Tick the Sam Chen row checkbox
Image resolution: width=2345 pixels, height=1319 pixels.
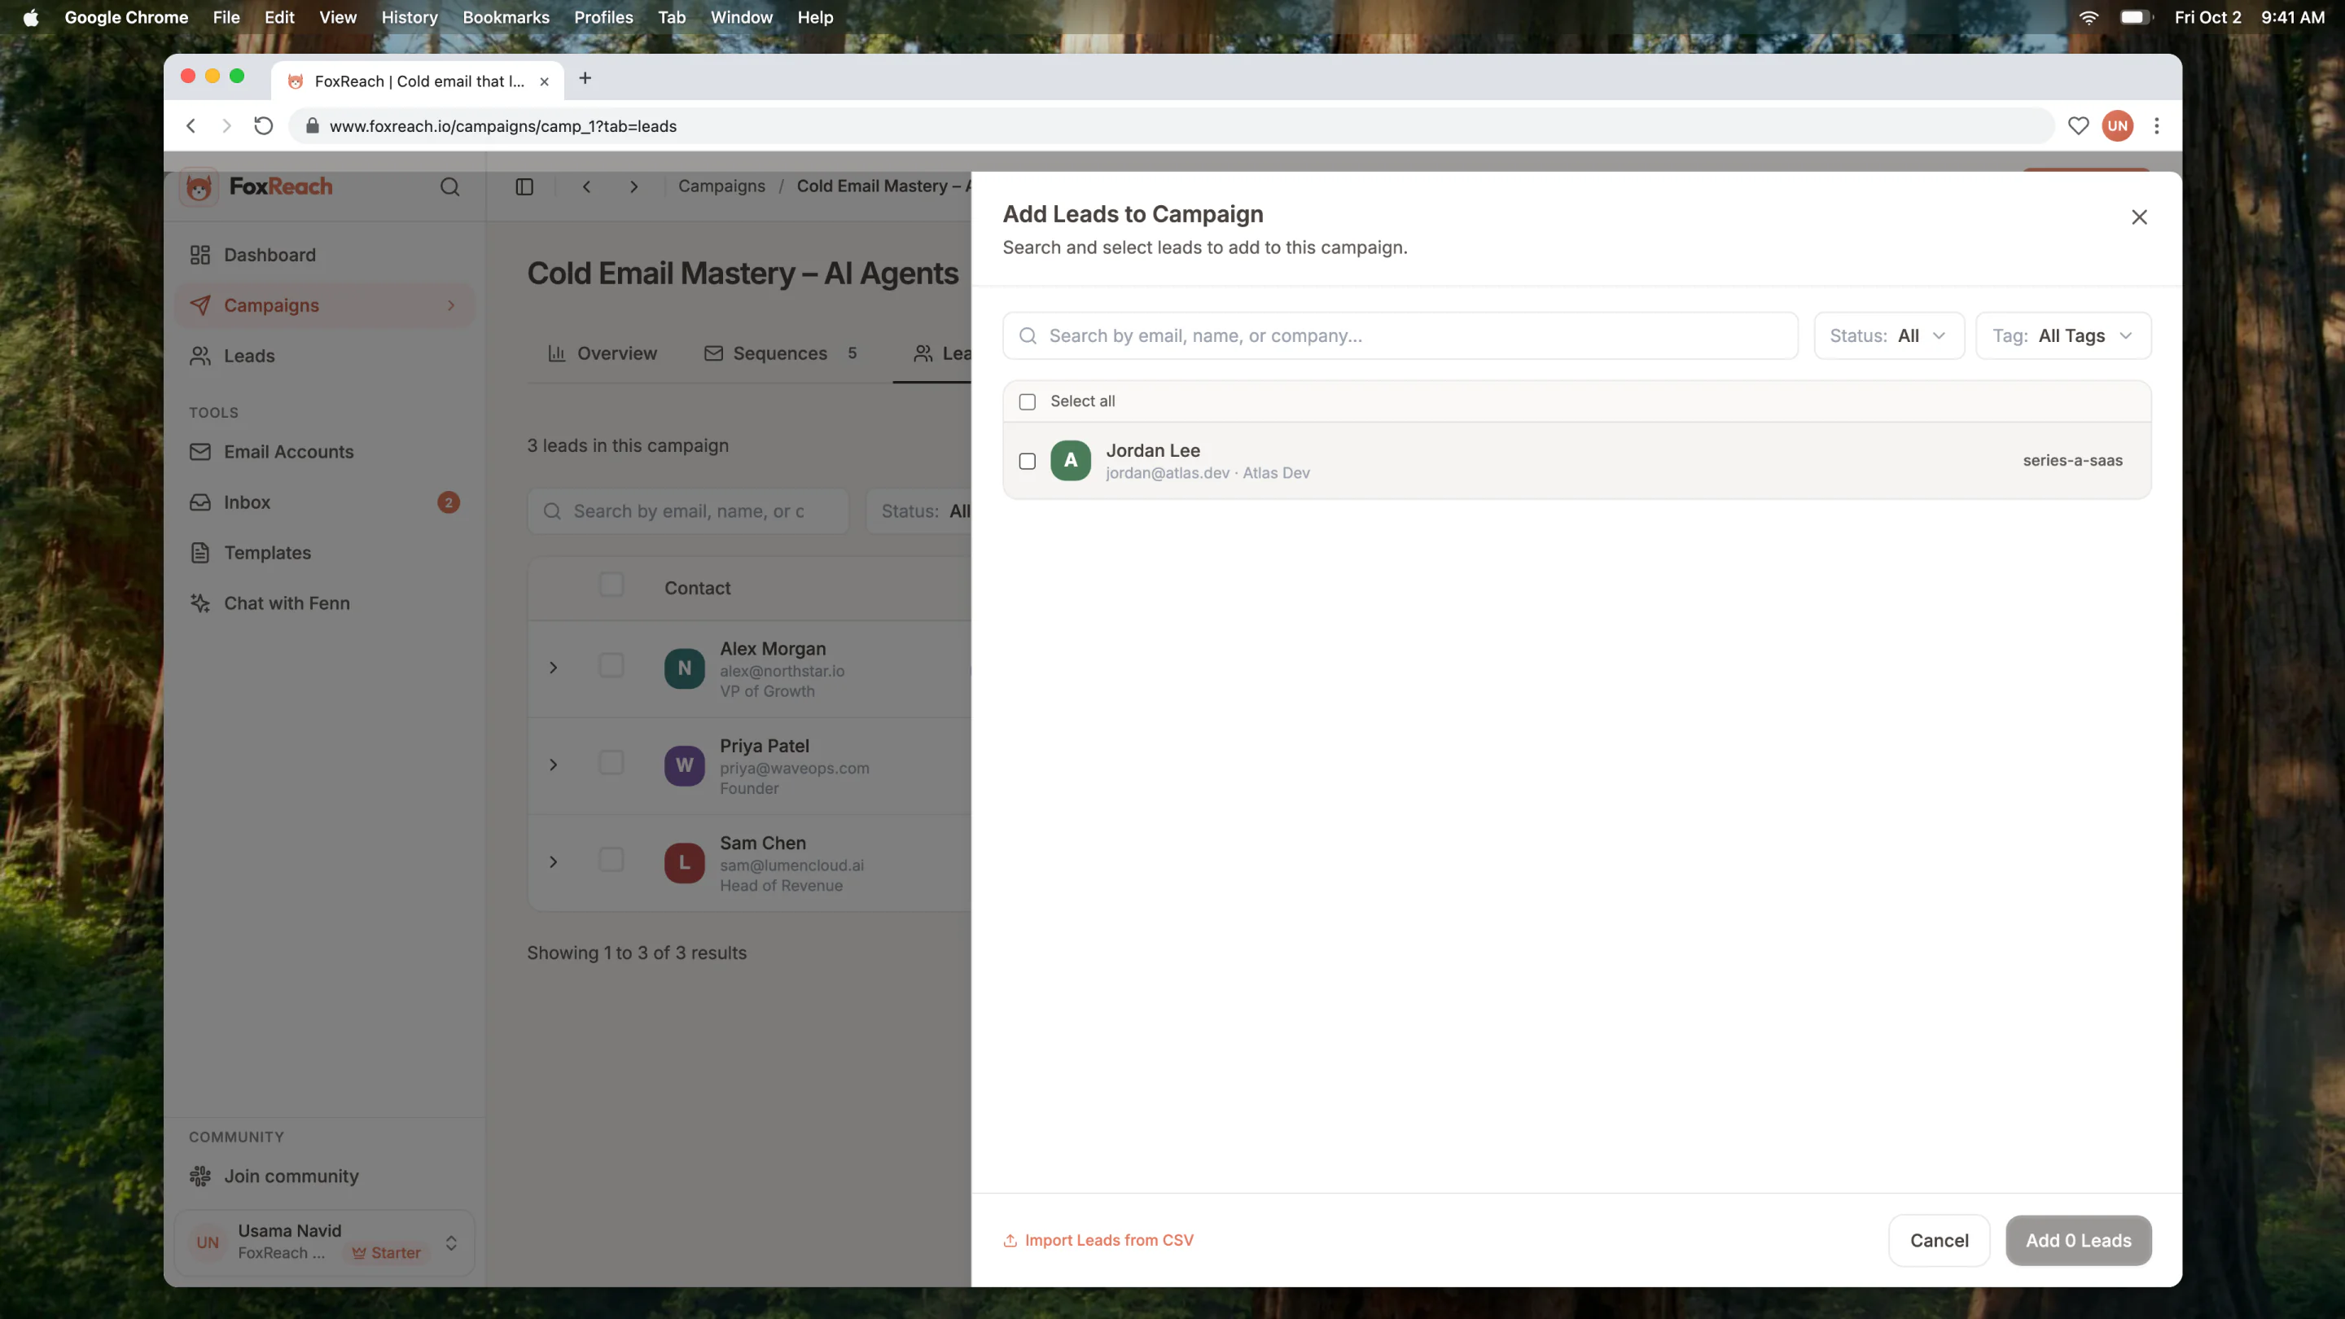pyautogui.click(x=611, y=861)
